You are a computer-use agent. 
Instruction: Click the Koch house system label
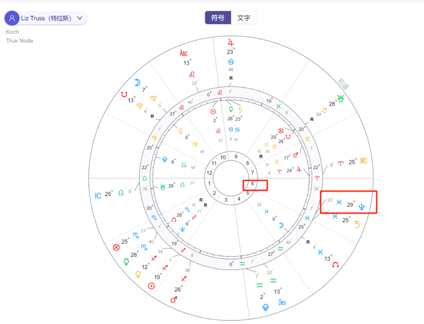tap(13, 32)
